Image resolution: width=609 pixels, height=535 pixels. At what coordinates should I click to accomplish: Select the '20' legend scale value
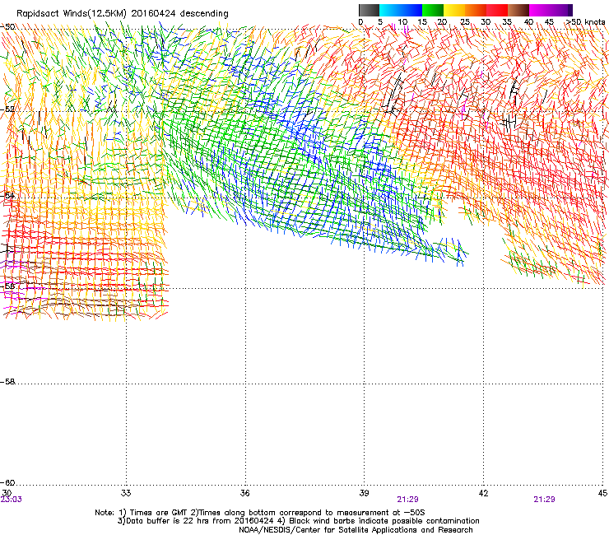tap(442, 22)
